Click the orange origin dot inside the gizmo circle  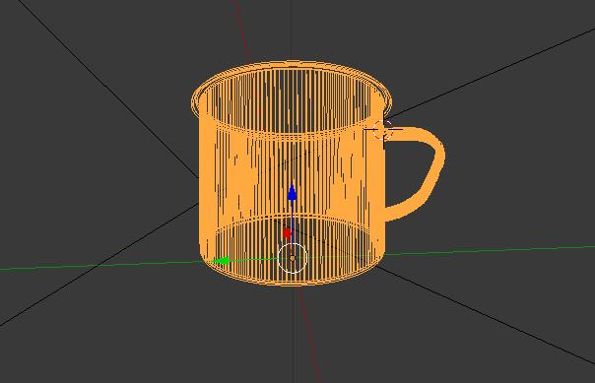click(293, 258)
